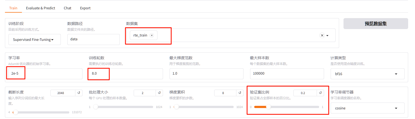Open the 计算类型 bf16 dropdown

pos(367,74)
